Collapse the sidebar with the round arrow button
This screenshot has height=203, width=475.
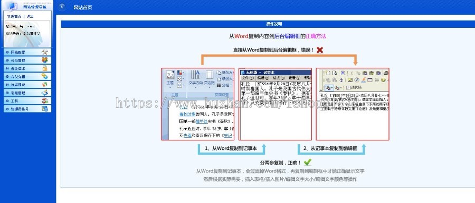tap(62, 7)
